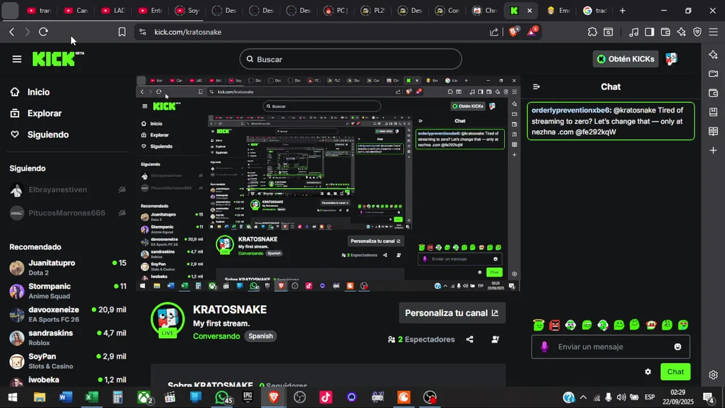725x408 pixels.
Task: Click the Enviar un mensaje field
Action: (x=611, y=347)
